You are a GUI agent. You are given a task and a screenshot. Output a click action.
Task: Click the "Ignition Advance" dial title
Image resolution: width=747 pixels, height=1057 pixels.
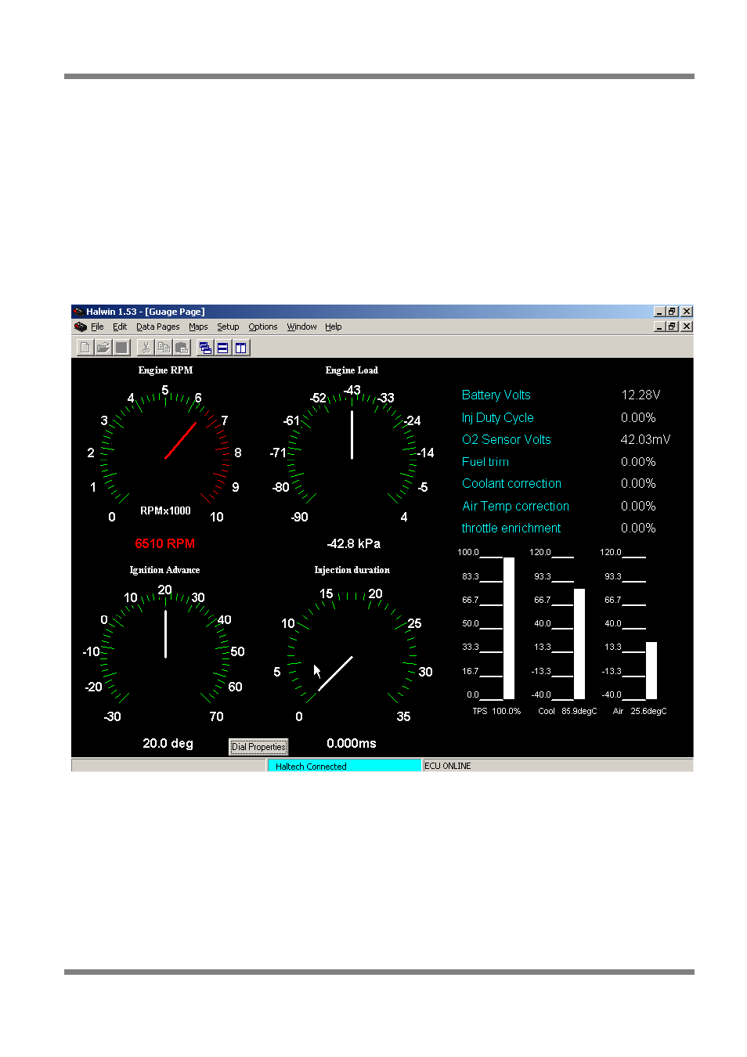pyautogui.click(x=164, y=570)
